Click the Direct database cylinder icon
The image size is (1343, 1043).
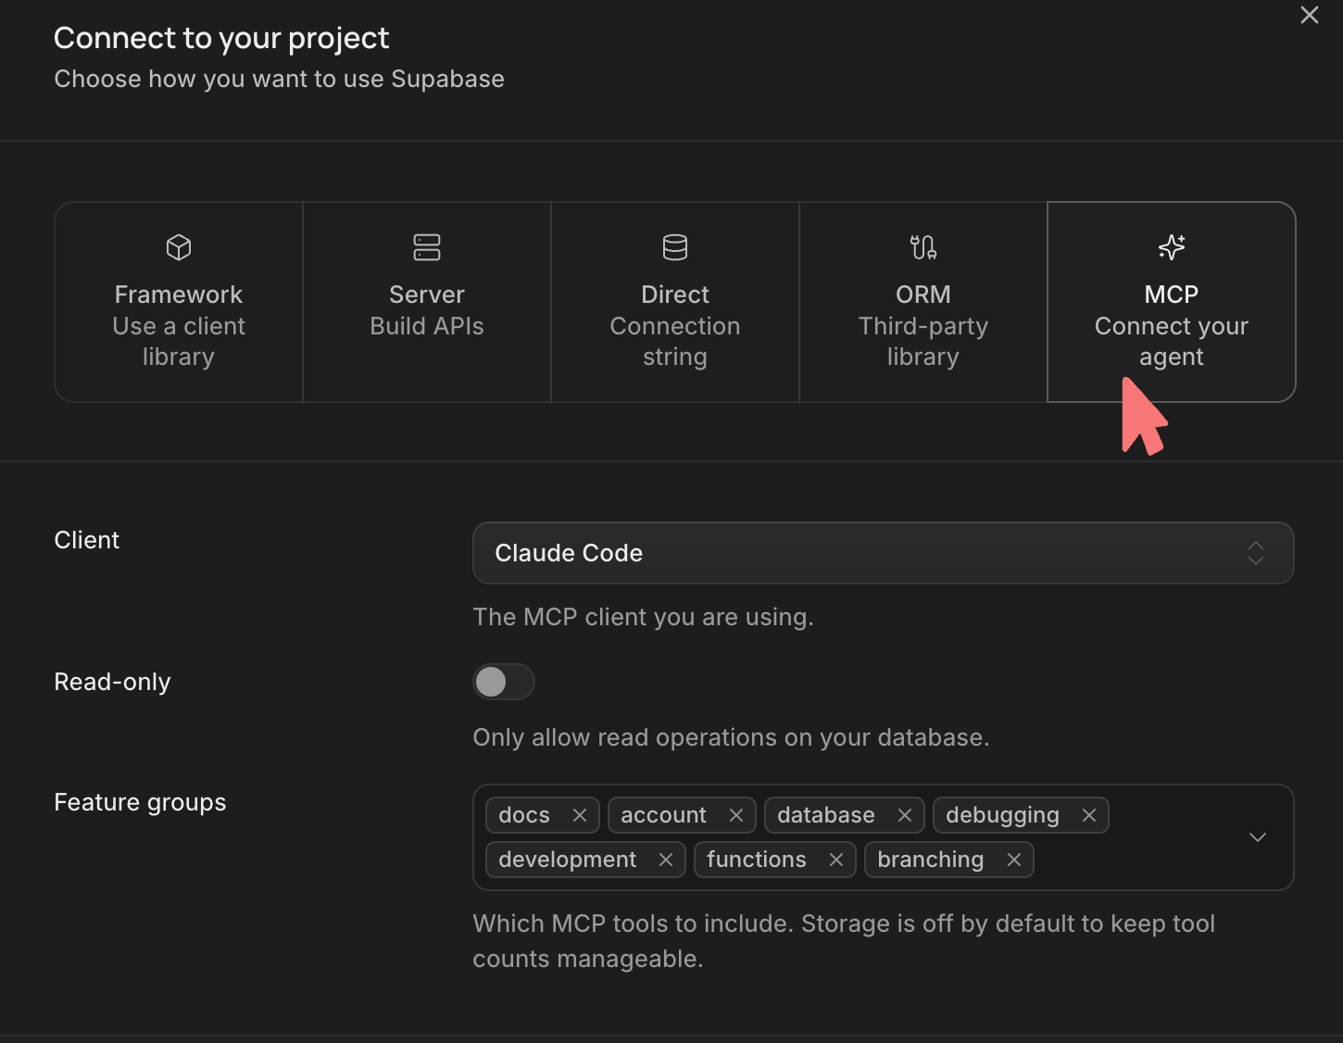tap(675, 247)
